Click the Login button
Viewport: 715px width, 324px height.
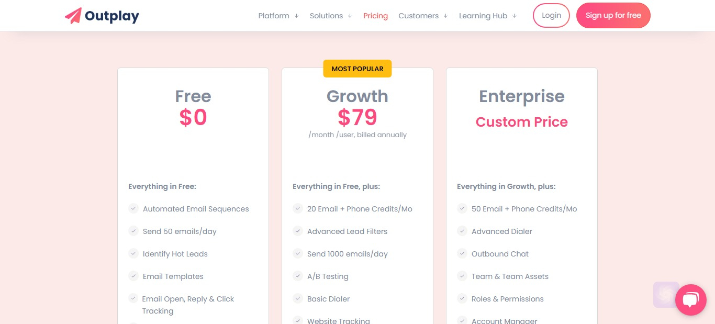coord(551,15)
